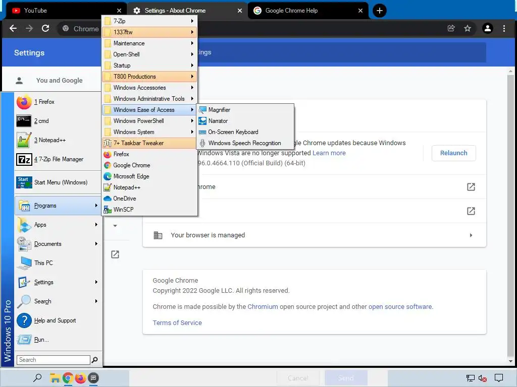The image size is (517, 387).
Task: Bookmark this page with the star
Action: click(x=468, y=29)
